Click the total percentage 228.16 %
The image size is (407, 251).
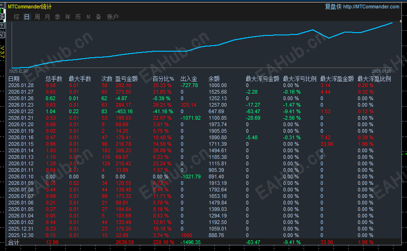click(x=163, y=242)
